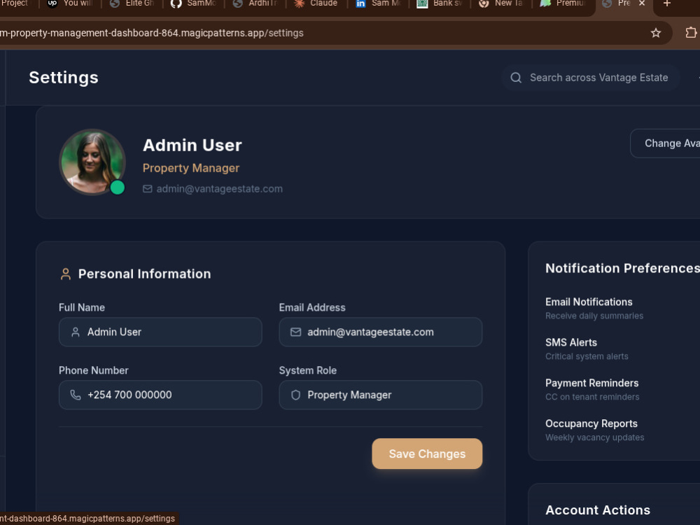This screenshot has height=525, width=700.
Task: Switch to the New Tab browser tab
Action: tap(501, 3)
